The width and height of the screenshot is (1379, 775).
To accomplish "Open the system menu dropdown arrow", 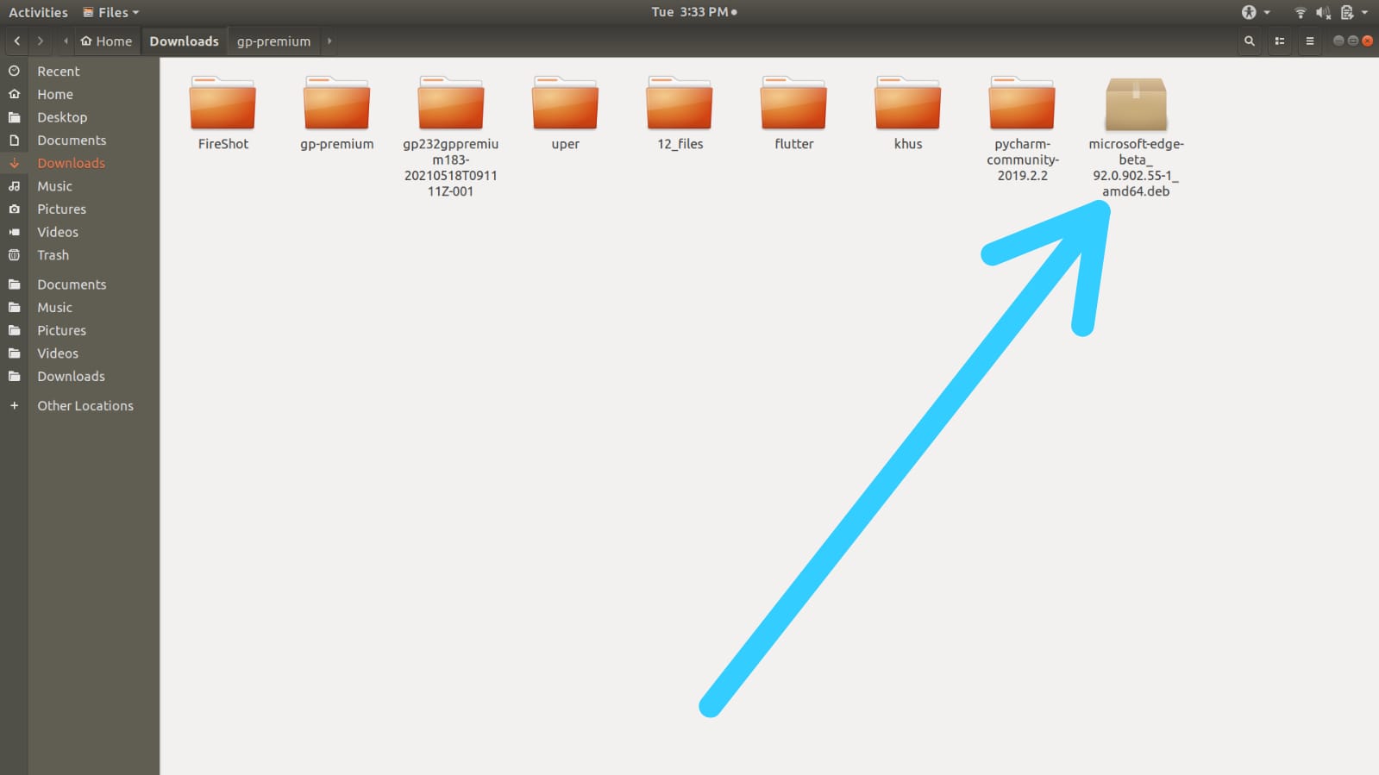I will pos(1364,12).
